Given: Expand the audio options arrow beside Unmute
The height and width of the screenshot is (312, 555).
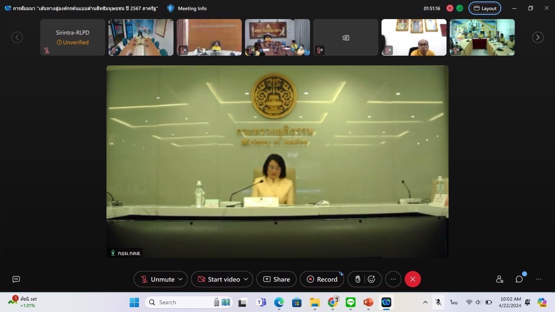Looking at the screenshot, I should click(181, 279).
